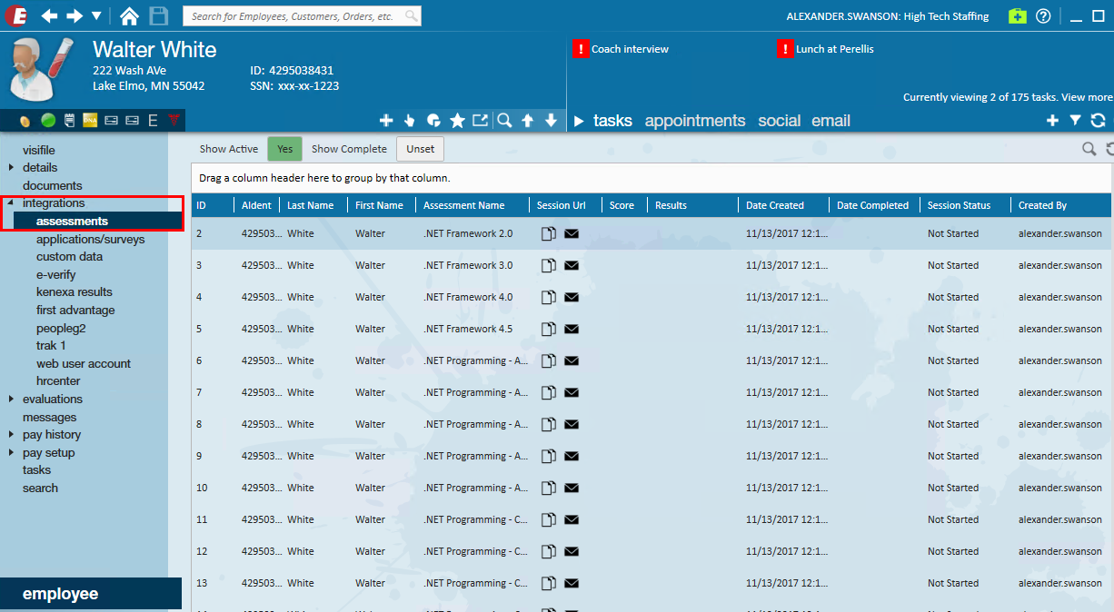This screenshot has width=1114, height=612.
Task: Click the pointing hand action icon
Action: [410, 120]
